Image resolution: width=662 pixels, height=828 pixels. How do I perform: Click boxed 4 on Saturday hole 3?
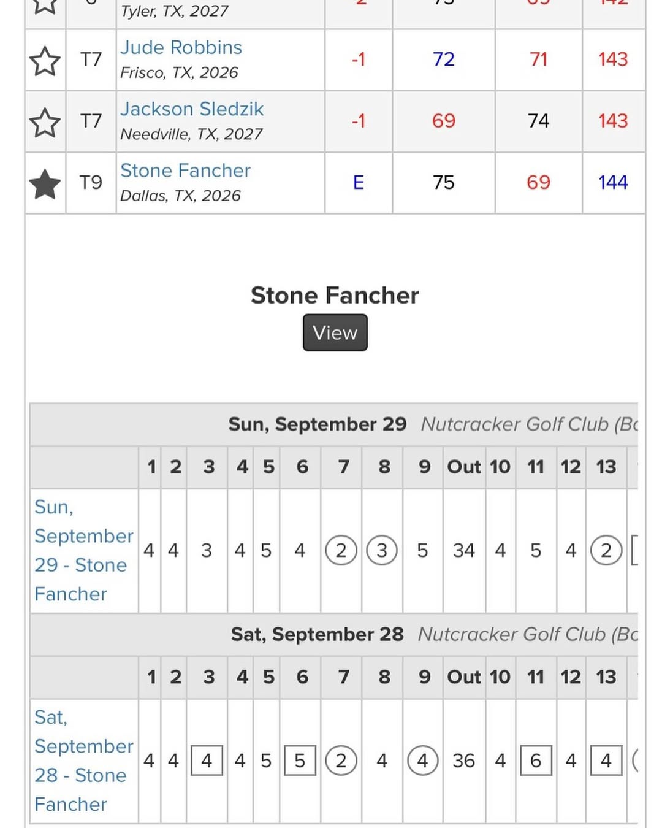(x=207, y=761)
